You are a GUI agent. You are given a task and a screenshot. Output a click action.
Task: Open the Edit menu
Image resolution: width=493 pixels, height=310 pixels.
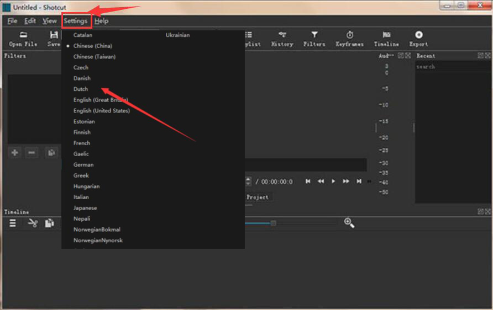[30, 21]
